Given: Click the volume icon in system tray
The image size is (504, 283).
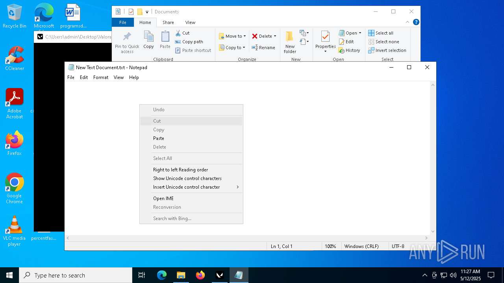Looking at the screenshot, I should (453, 275).
